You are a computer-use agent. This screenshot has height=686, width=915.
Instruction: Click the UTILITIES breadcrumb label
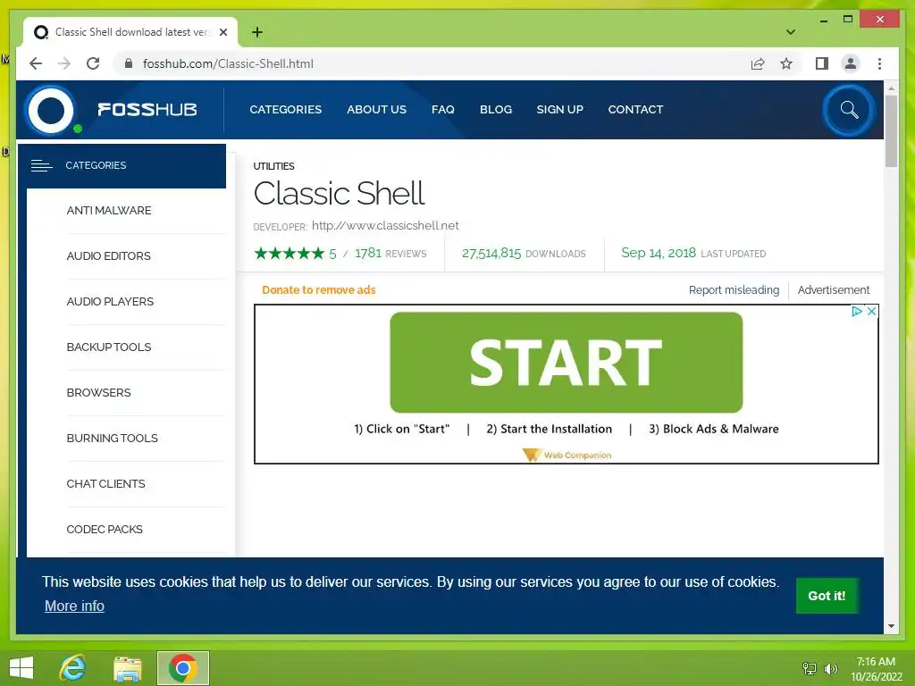[x=273, y=166]
